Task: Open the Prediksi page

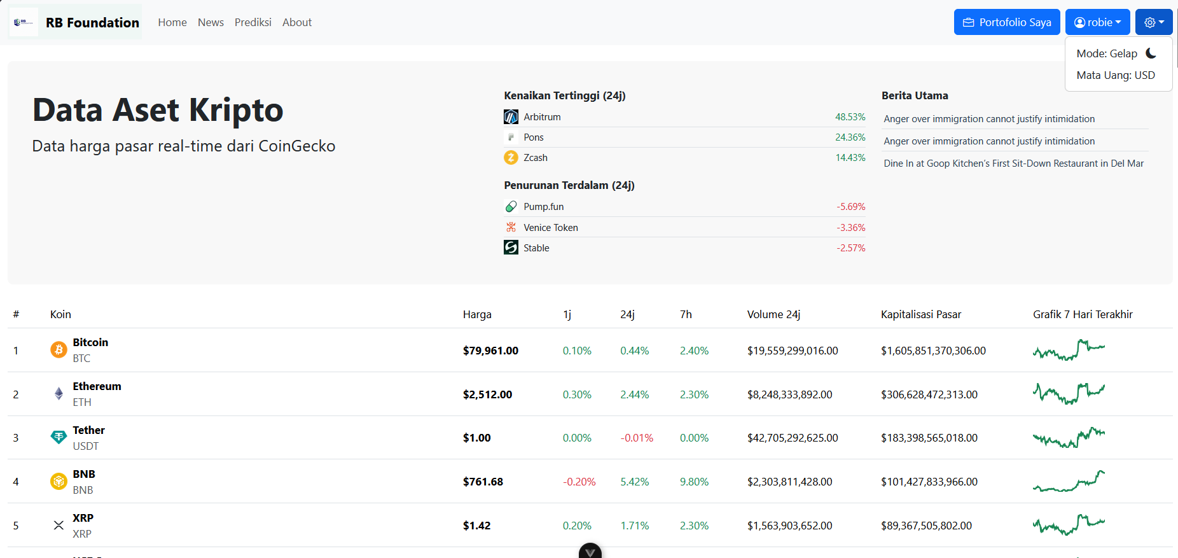Action: [253, 22]
